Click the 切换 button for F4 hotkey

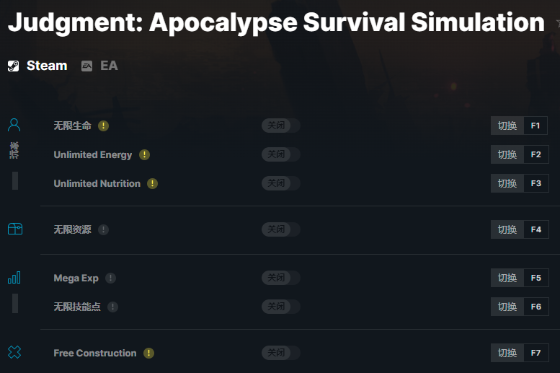(x=507, y=229)
